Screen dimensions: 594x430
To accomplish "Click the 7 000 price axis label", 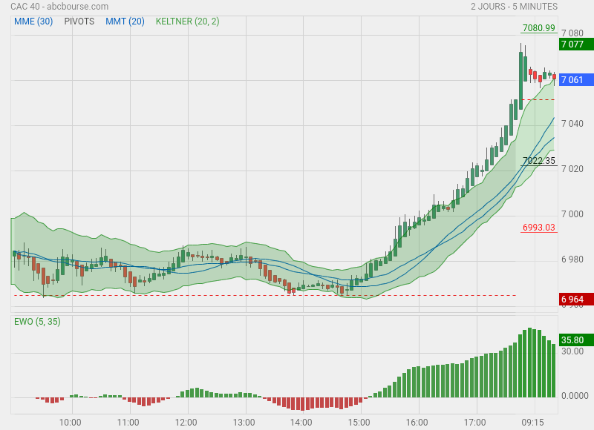I will tap(572, 214).
